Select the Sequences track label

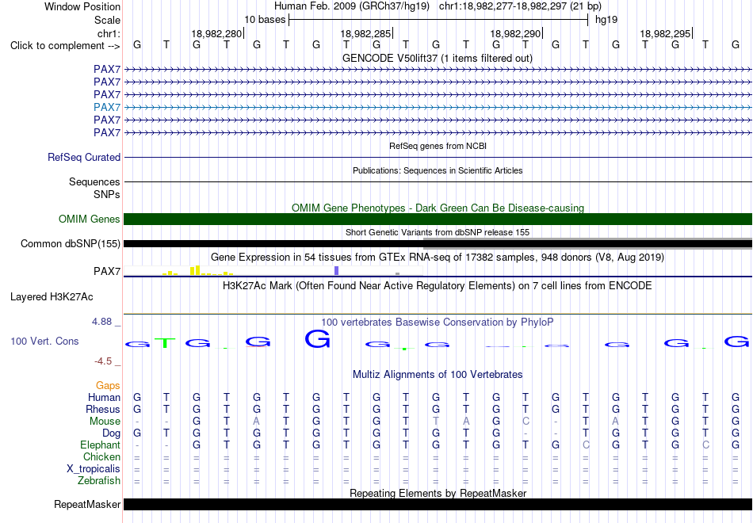[x=94, y=182]
